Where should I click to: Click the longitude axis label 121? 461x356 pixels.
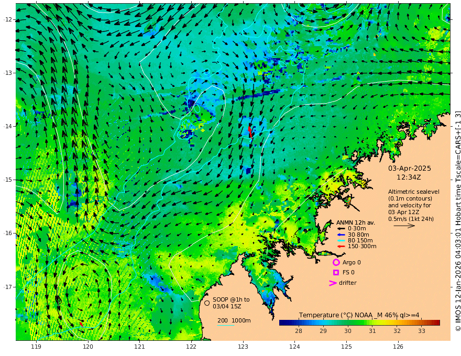pos(140,347)
